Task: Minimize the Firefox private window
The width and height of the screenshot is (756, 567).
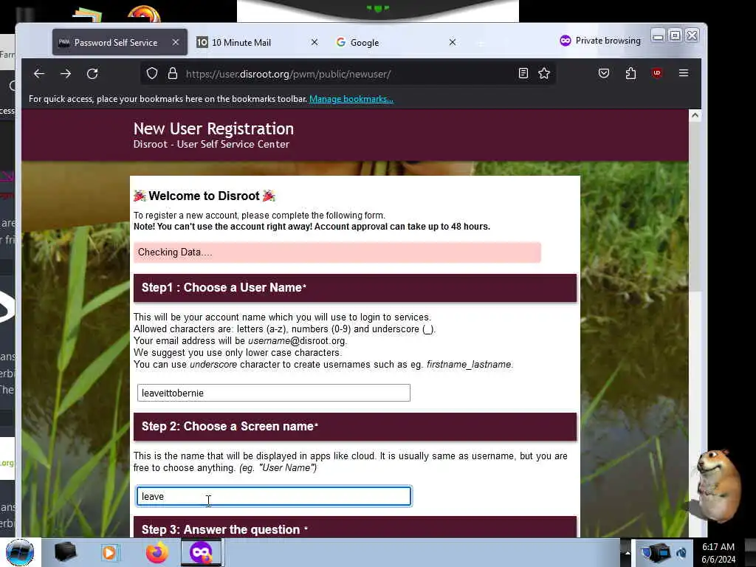Action: tap(658, 35)
